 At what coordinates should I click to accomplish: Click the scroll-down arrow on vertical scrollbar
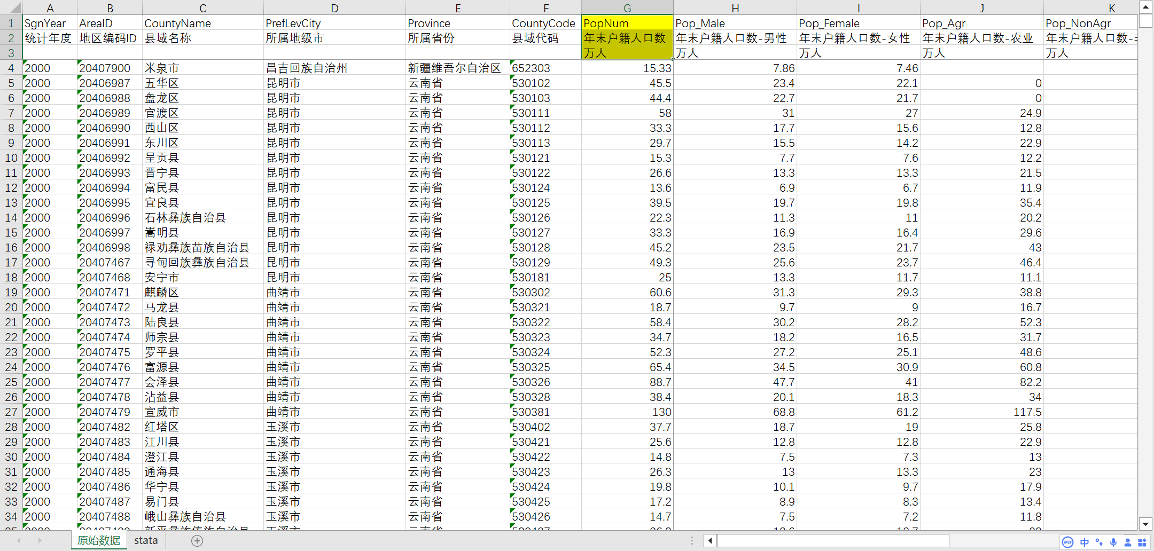(1145, 524)
